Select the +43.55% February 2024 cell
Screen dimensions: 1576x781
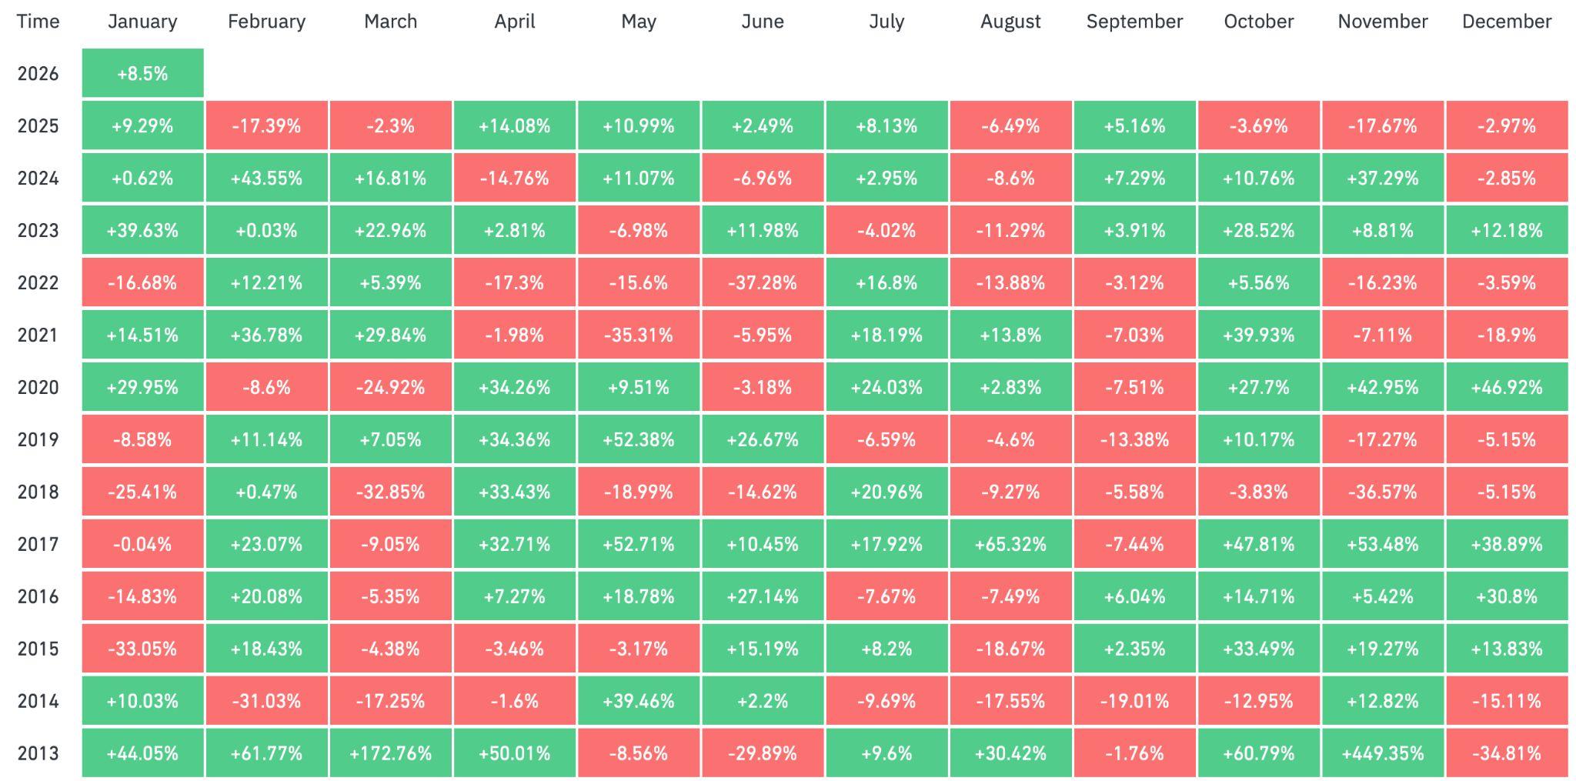tap(266, 179)
